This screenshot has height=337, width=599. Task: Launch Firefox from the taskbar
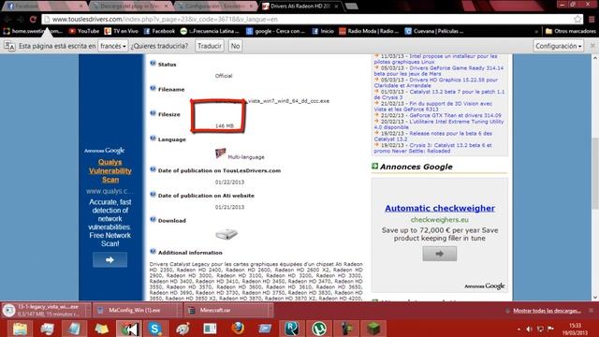[238, 329]
